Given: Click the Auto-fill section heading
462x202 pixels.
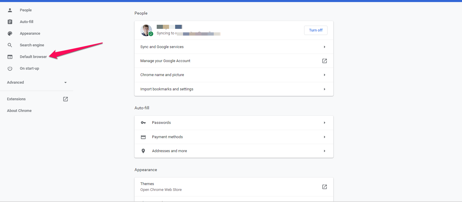Looking at the screenshot, I should pyautogui.click(x=142, y=108).
